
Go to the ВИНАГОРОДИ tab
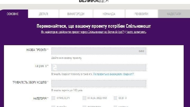pyautogui.click(x=76, y=14)
